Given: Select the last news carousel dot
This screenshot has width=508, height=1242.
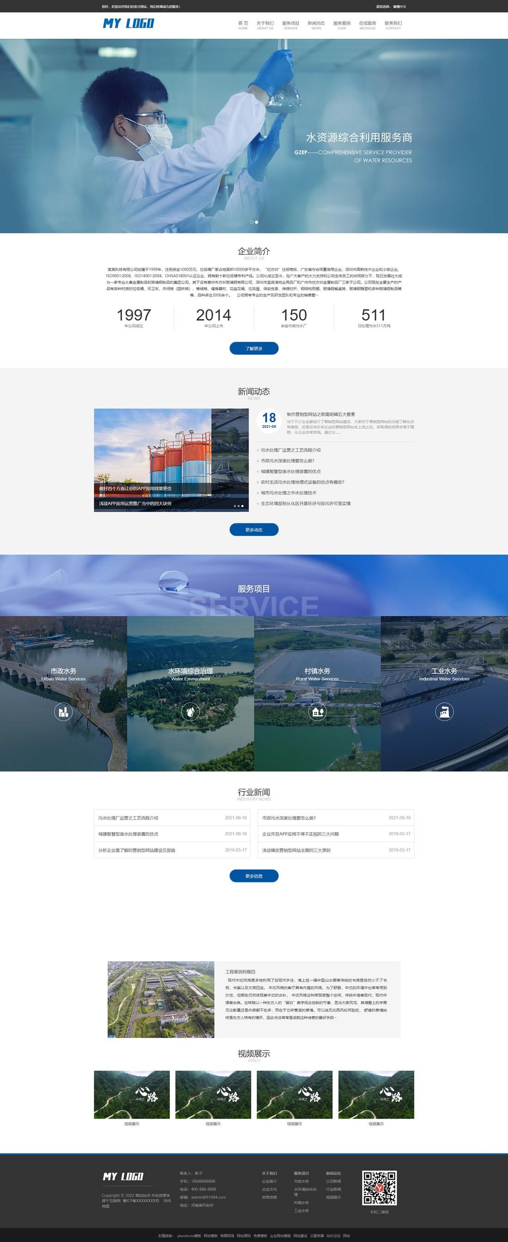Looking at the screenshot, I should (x=242, y=506).
